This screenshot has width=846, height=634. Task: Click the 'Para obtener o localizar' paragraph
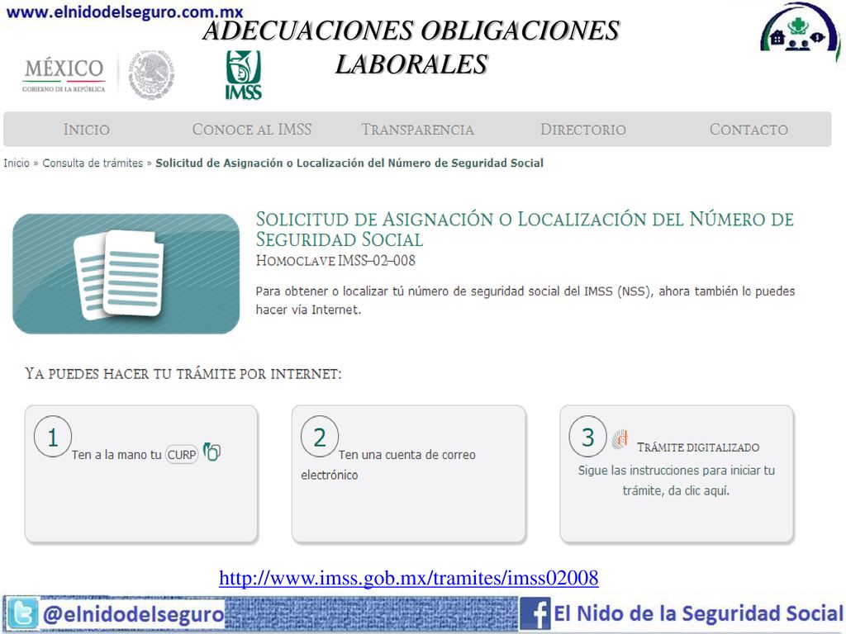[525, 300]
